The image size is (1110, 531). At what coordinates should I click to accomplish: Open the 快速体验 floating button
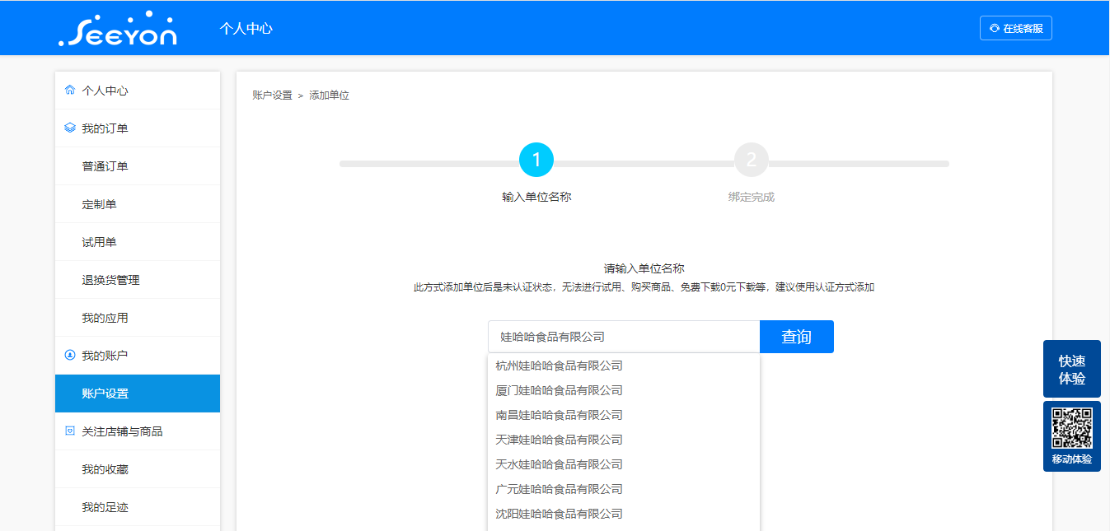(x=1072, y=370)
